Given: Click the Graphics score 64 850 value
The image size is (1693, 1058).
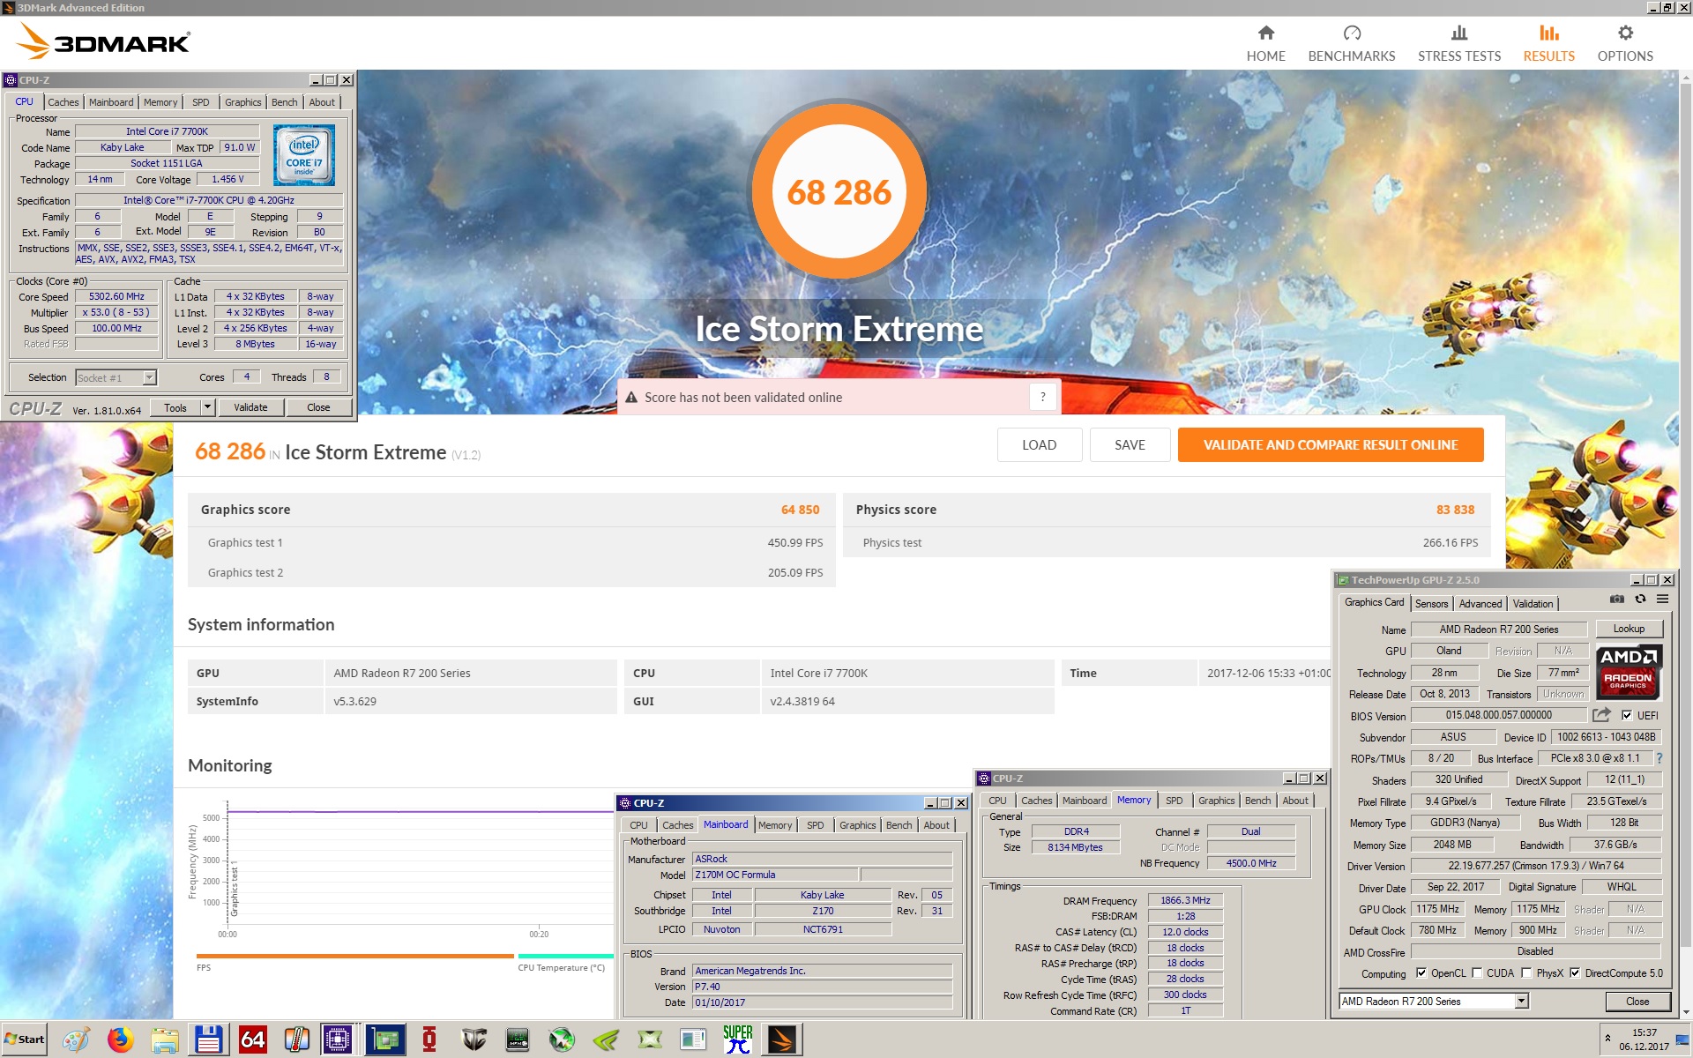Looking at the screenshot, I should (x=800, y=510).
